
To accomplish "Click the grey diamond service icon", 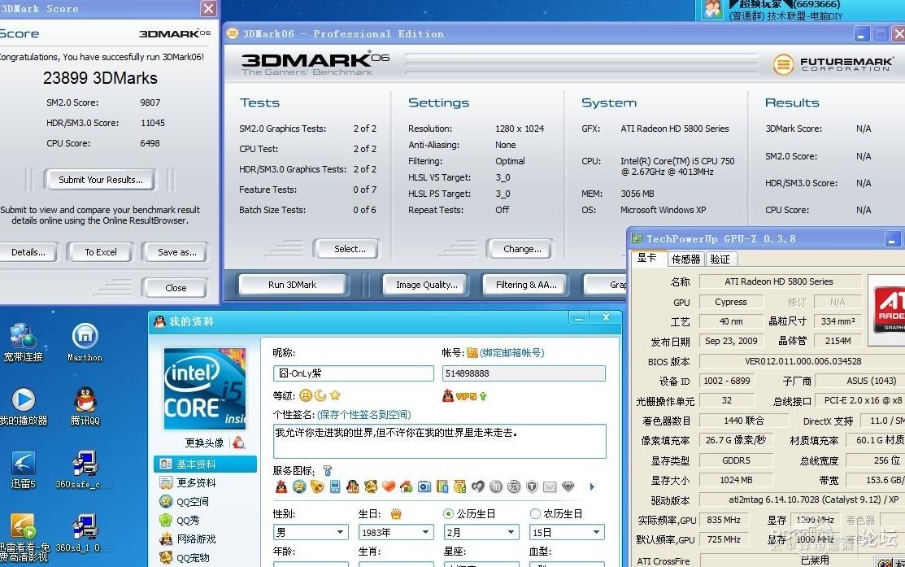I will coord(568,486).
